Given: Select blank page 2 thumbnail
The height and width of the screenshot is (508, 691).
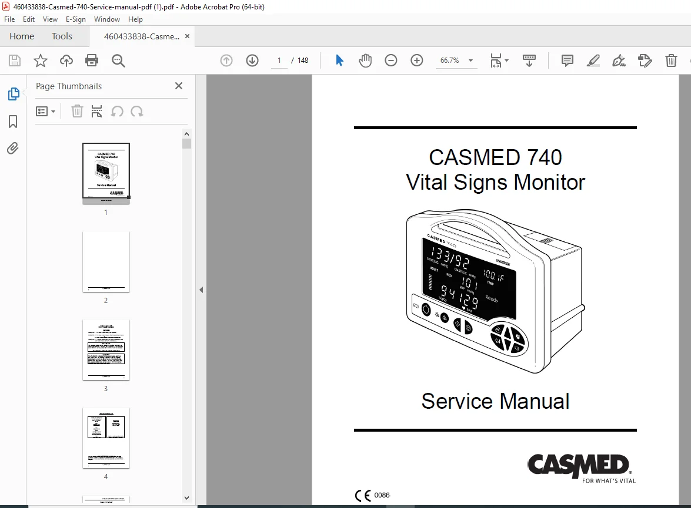Looking at the screenshot, I should pyautogui.click(x=106, y=262).
